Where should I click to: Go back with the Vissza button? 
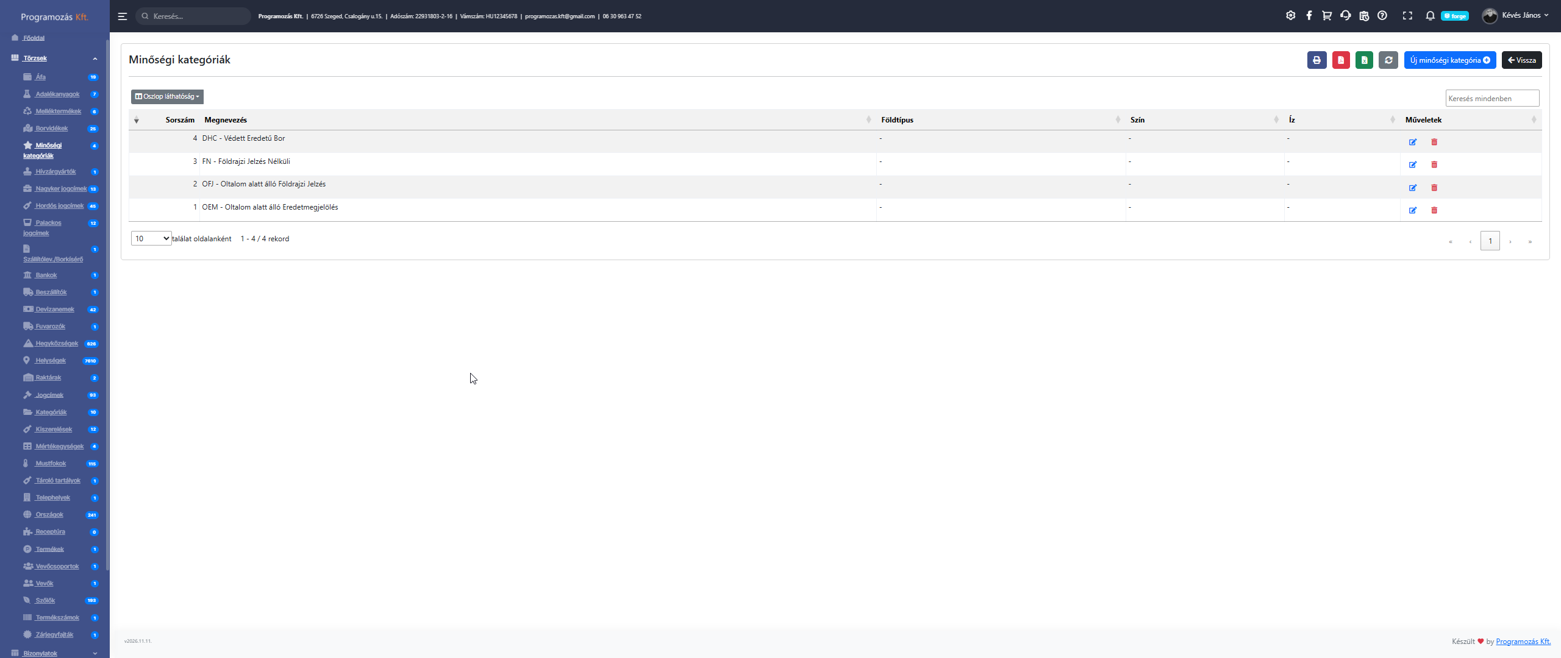tap(1521, 60)
